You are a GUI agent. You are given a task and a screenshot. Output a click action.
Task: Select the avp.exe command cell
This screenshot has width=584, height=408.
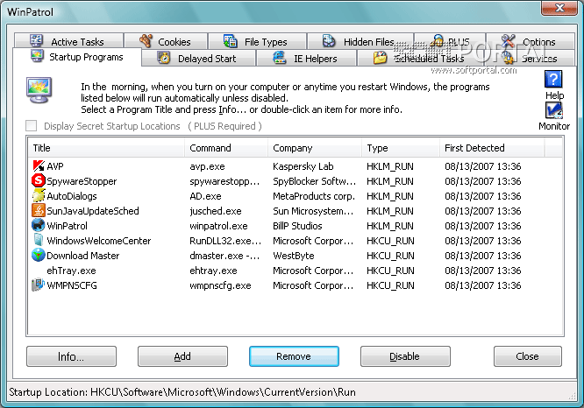(207, 166)
